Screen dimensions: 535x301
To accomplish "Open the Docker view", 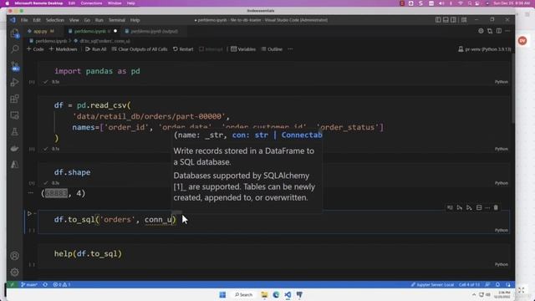I will tap(15, 149).
